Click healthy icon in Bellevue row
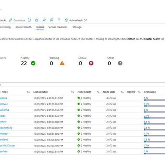 click(79, 104)
